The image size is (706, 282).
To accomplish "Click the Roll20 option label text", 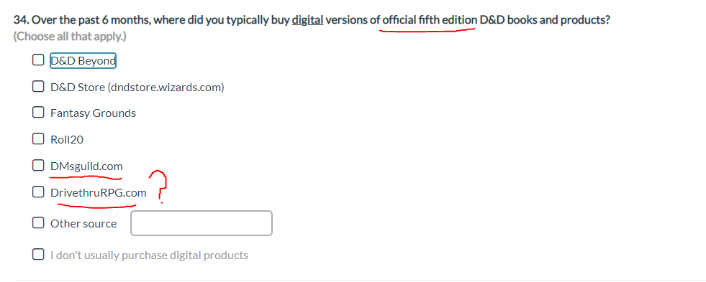I will tap(67, 140).
